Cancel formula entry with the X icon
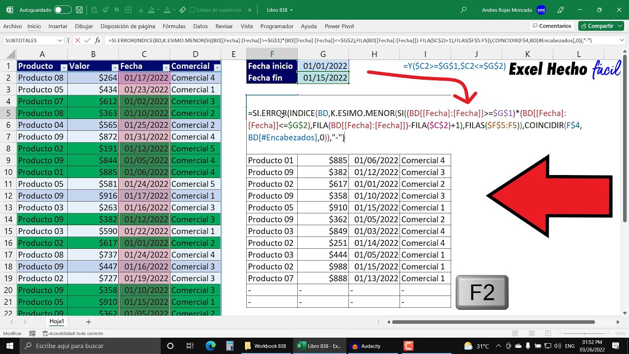 coord(78,40)
